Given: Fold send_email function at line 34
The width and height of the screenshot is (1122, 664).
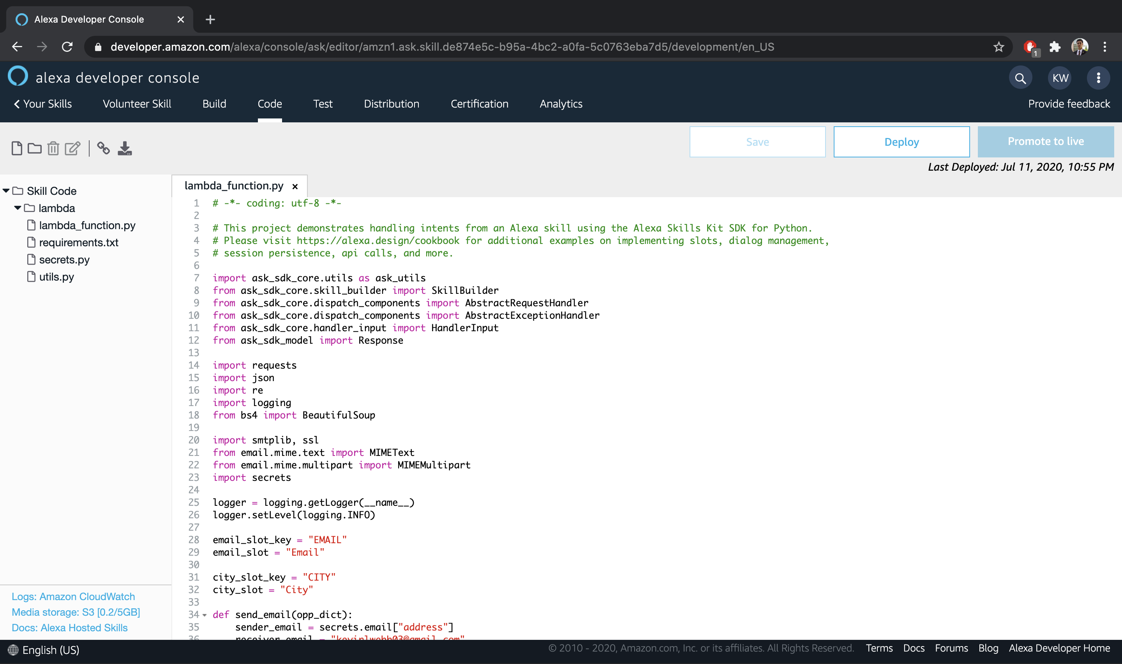Looking at the screenshot, I should (x=205, y=615).
